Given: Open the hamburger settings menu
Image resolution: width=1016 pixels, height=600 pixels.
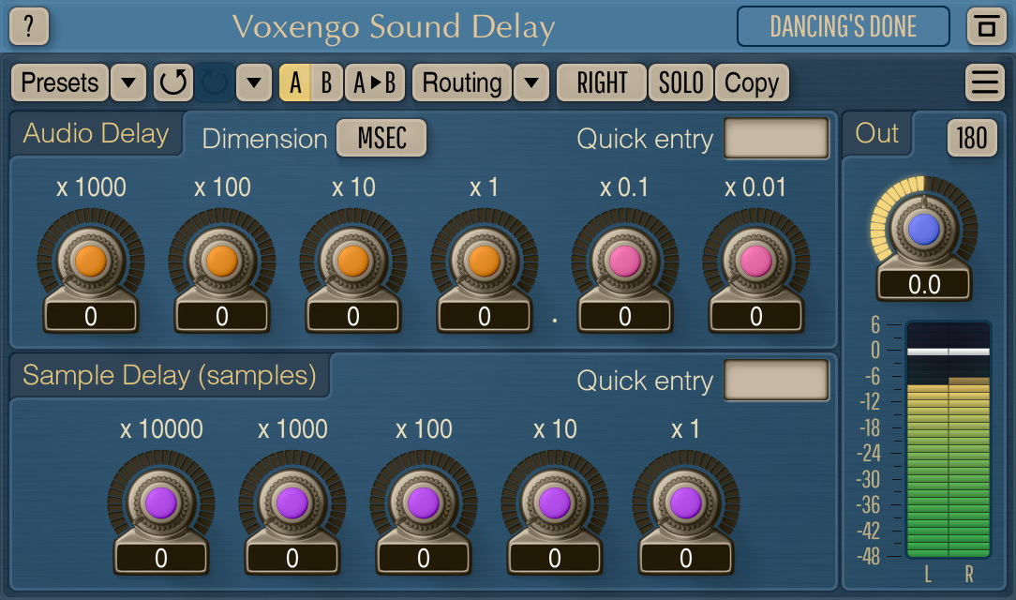Looking at the screenshot, I should [x=984, y=82].
